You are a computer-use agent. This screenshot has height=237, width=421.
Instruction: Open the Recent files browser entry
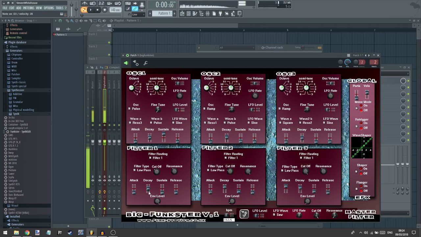(15, 38)
